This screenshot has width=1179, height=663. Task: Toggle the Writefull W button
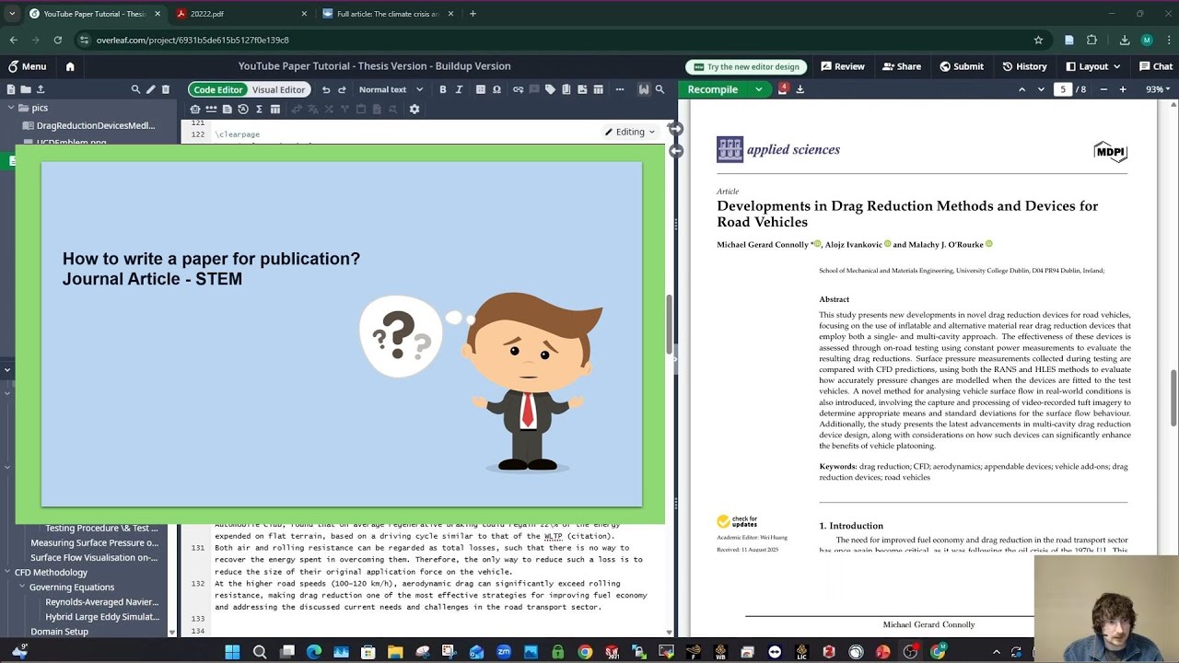click(644, 89)
